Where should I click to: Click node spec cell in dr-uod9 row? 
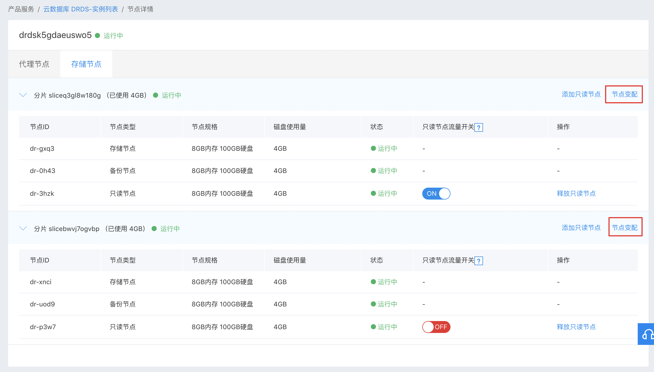222,304
